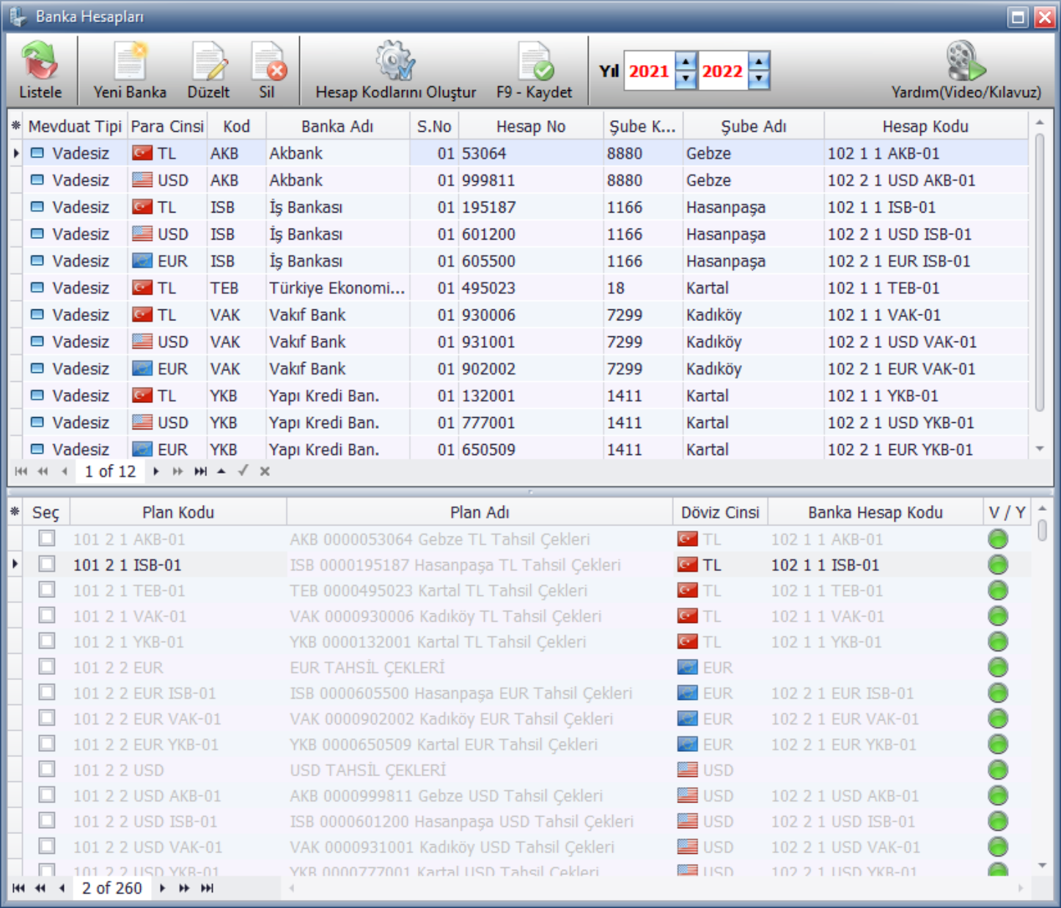Screen dimensions: 1061x908
Task: Decrease the 2022 year spinner
Action: pos(759,79)
